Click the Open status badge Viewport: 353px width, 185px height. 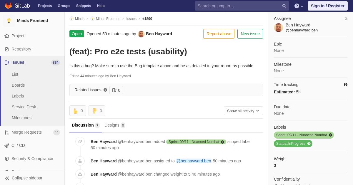[77, 34]
